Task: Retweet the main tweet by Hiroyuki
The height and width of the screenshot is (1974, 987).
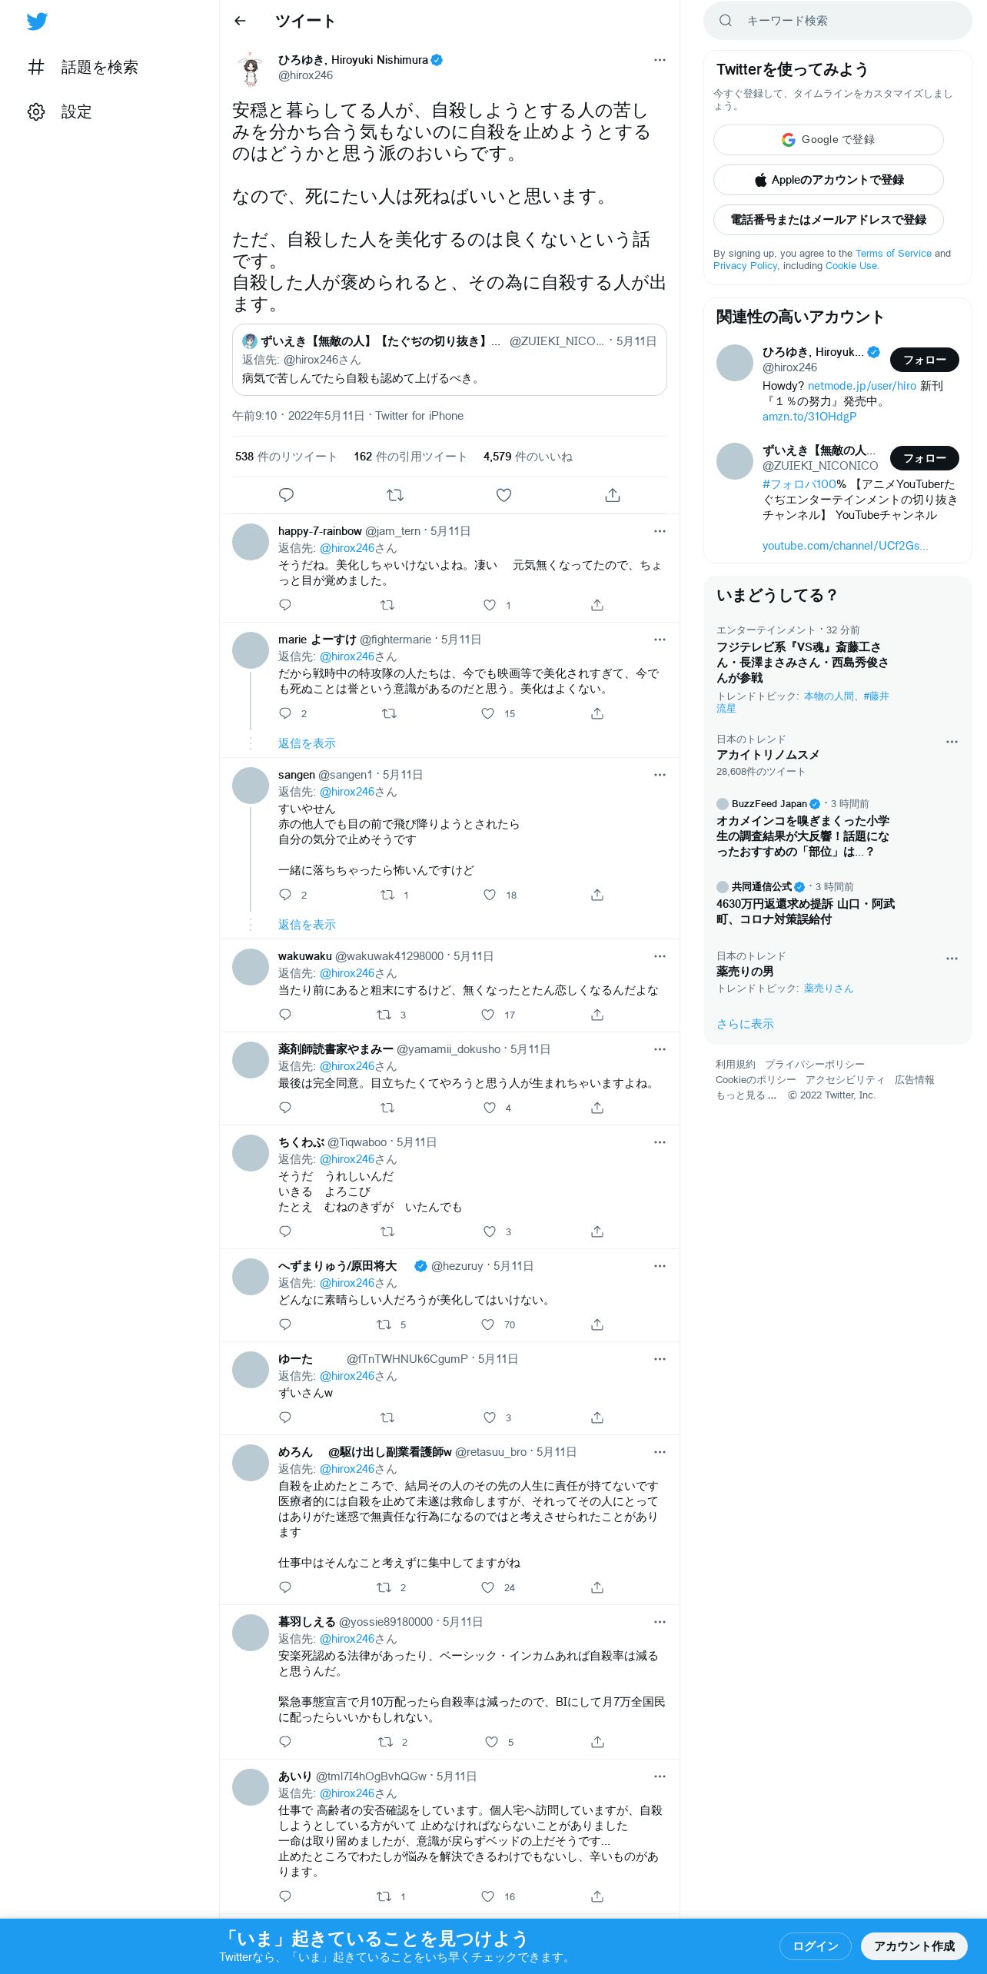Action: pos(395,495)
